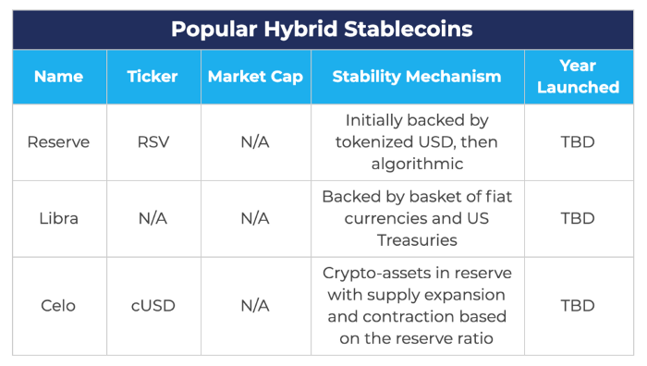Click Libra's N/A ticker cell
The width and height of the screenshot is (647, 366).
click(153, 219)
